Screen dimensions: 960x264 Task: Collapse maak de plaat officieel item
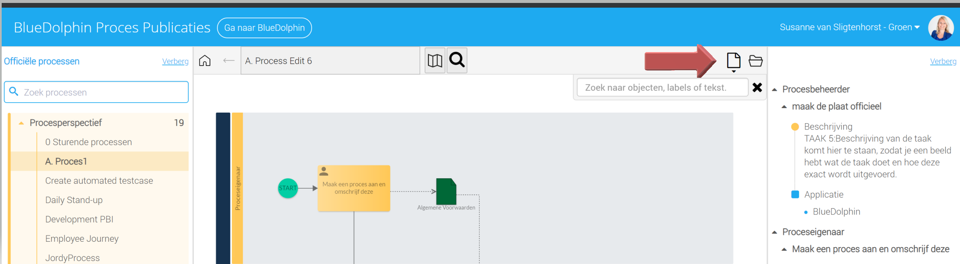(784, 107)
